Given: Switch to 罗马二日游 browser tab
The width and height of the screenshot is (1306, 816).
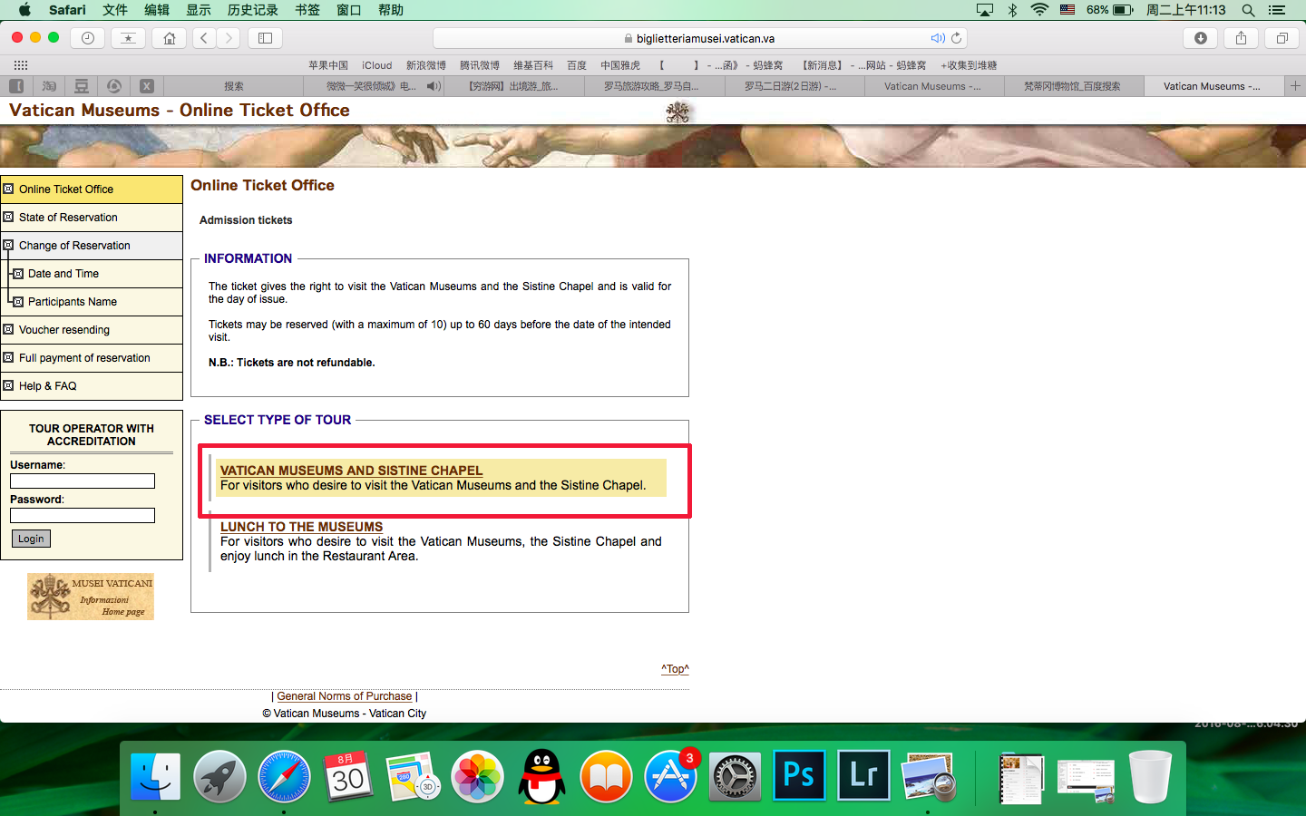Looking at the screenshot, I should (790, 86).
